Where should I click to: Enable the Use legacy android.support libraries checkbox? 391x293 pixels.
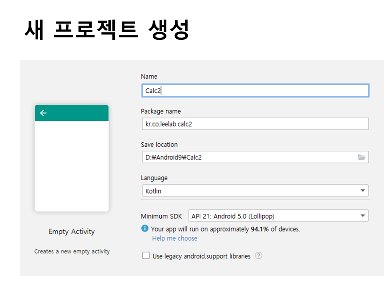click(x=146, y=256)
